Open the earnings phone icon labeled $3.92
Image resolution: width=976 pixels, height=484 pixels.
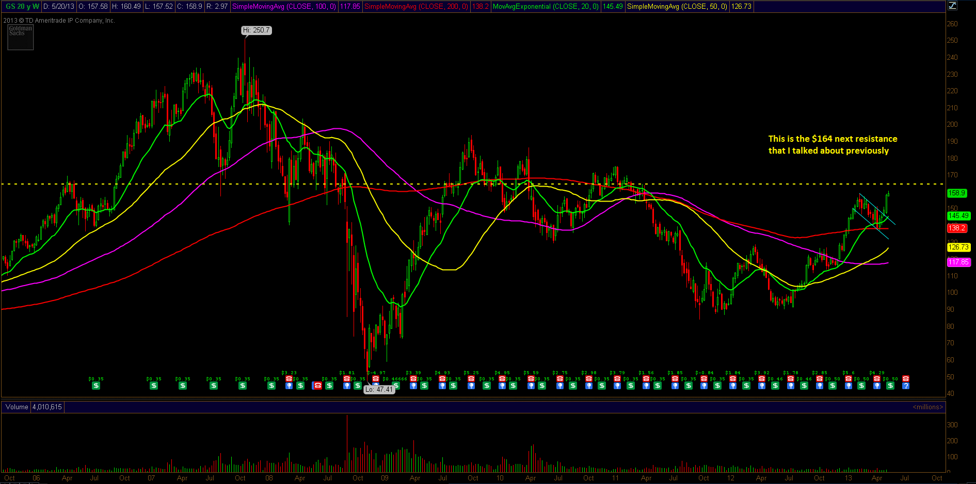(762, 379)
